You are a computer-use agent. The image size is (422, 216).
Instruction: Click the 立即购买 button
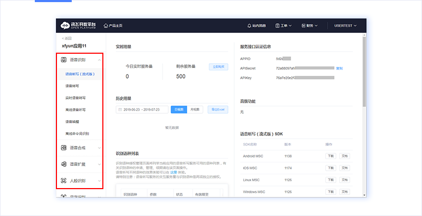tap(218, 67)
